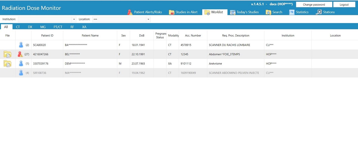Go to Today's Studies
Viewport: 358px width, 168px height.
click(x=244, y=12)
